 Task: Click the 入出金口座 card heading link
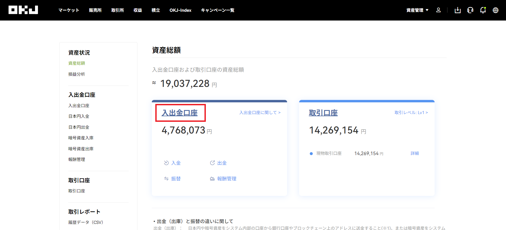coord(180,113)
